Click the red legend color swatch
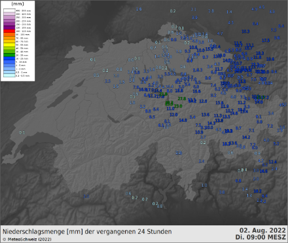Viewport: 288px width, 243px height. 9,31
